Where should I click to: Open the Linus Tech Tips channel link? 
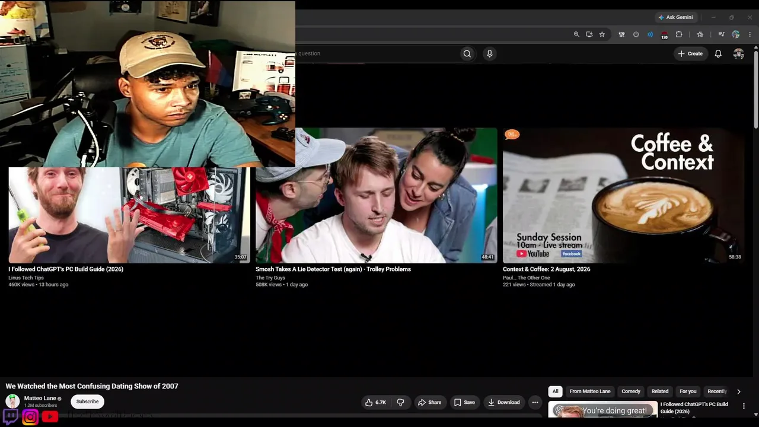click(x=26, y=278)
